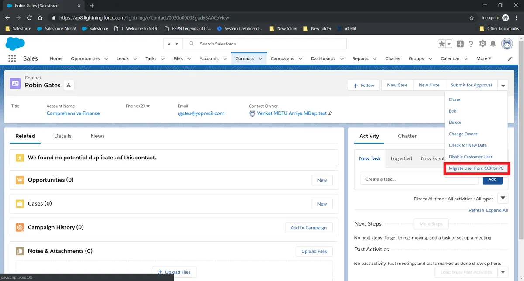The height and width of the screenshot is (281, 524).
Task: Open the Incognito profile icon
Action: (x=506, y=18)
